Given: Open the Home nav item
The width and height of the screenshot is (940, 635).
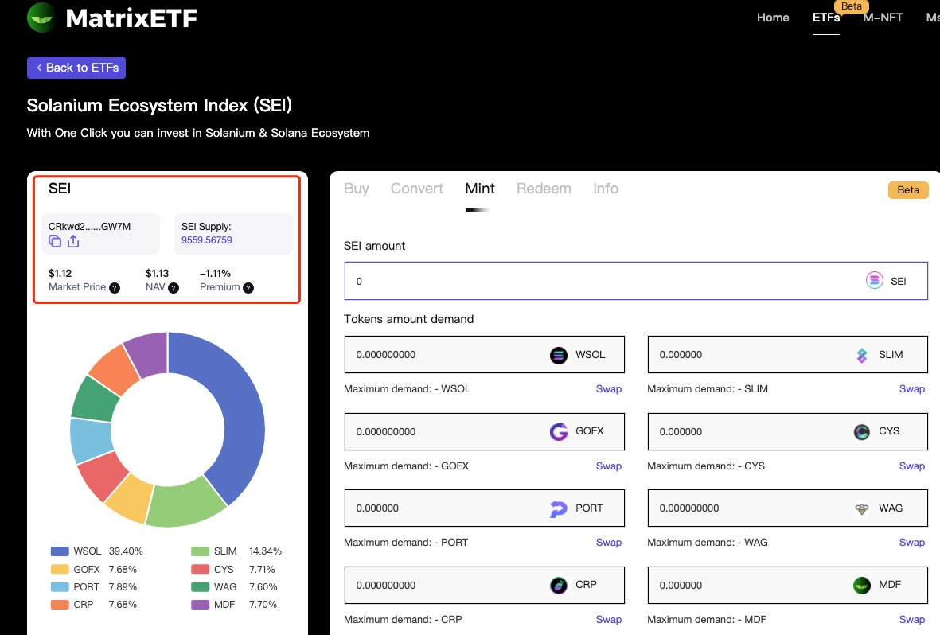Looking at the screenshot, I should click(773, 18).
